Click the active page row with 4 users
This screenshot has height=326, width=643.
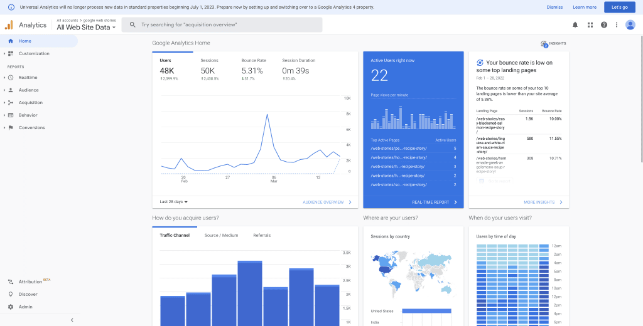tap(413, 157)
